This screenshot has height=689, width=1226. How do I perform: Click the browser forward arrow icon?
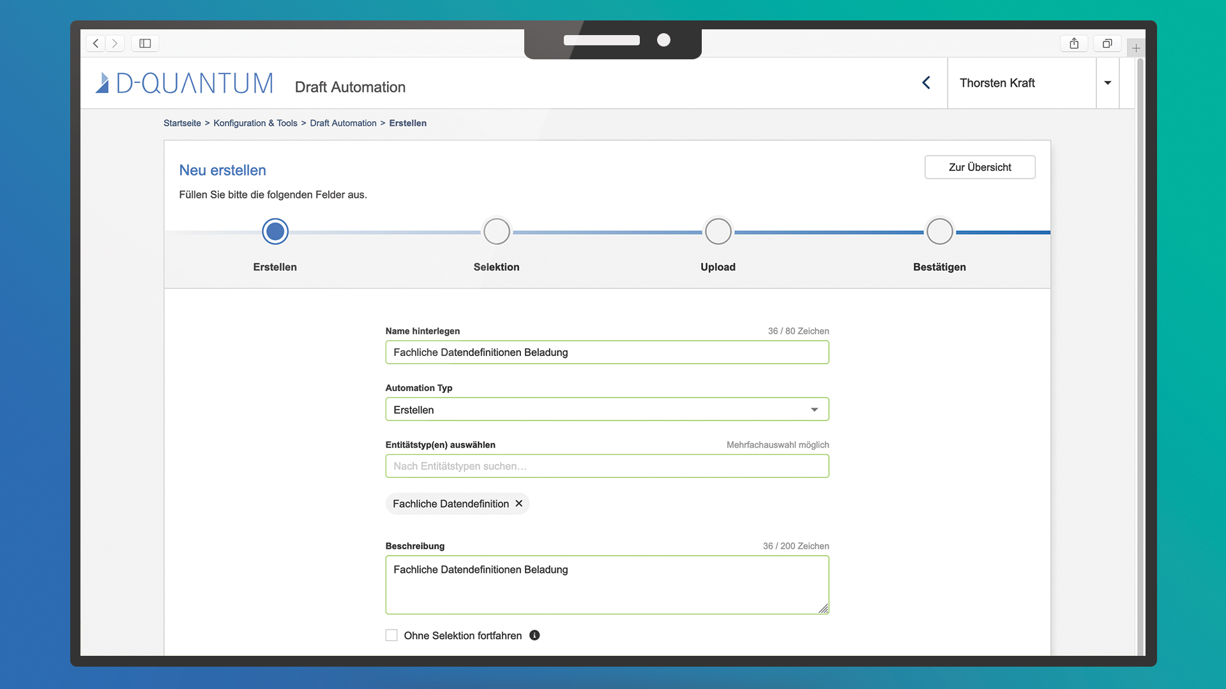coord(115,43)
